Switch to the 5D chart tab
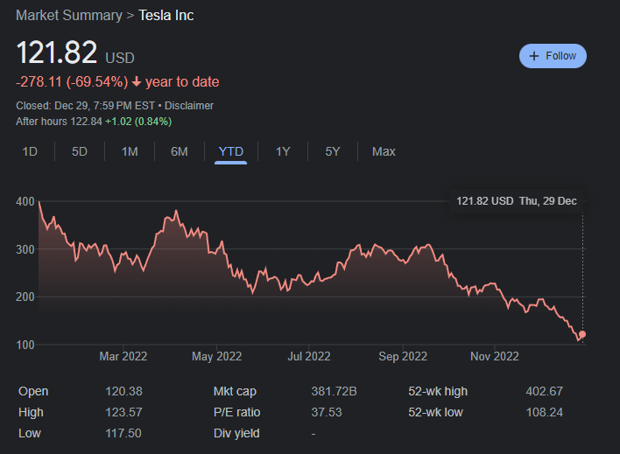Image resolution: width=620 pixels, height=454 pixels. [80, 151]
